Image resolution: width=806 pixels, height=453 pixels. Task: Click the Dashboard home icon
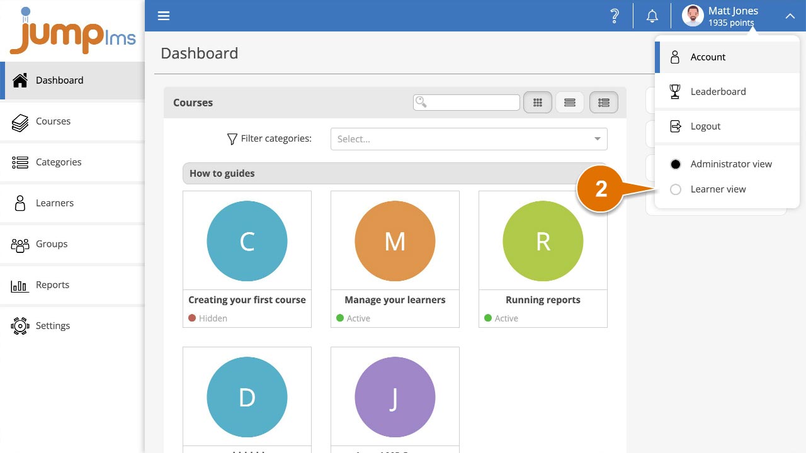pos(20,80)
